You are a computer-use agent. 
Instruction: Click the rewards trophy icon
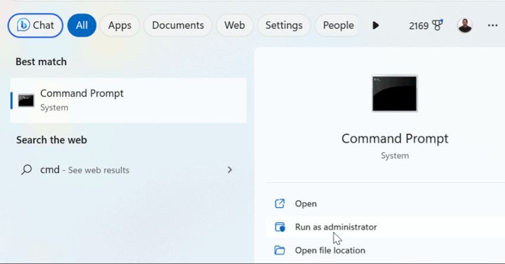[x=438, y=25]
